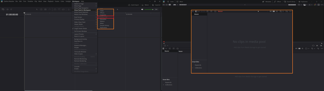Screen dimensions: 324x91
Task: Select Master bin in docked media pool
Action: 170,51
